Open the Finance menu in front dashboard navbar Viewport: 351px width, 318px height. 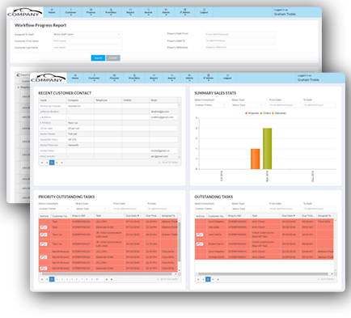114,78
